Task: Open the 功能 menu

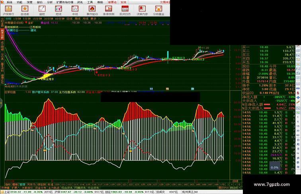Action: point(20,2)
